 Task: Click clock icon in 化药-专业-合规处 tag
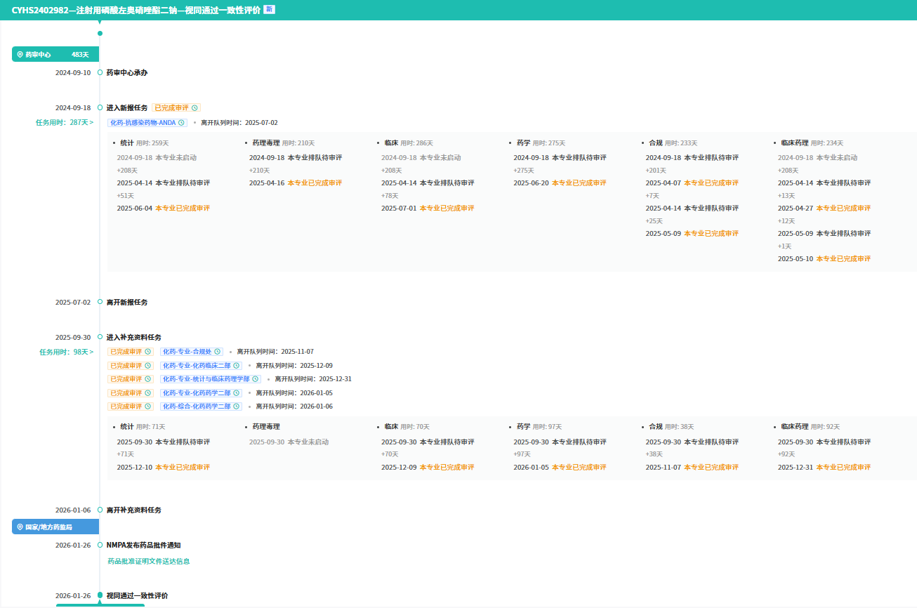tap(217, 352)
